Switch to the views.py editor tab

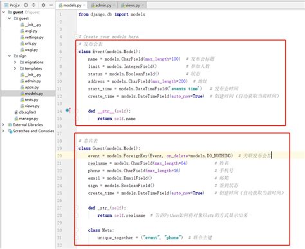[x=133, y=5]
